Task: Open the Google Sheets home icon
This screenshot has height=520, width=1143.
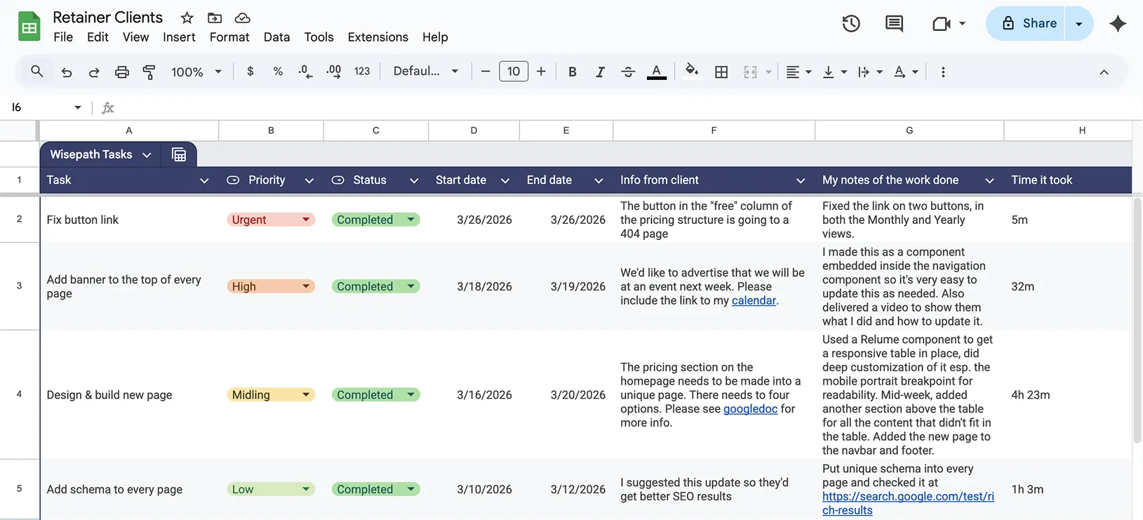Action: [x=29, y=27]
